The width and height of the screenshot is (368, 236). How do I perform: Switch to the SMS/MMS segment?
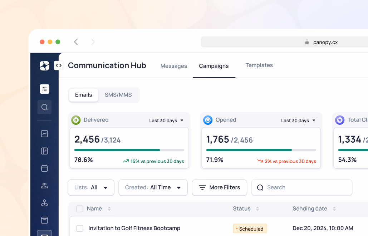(x=118, y=95)
